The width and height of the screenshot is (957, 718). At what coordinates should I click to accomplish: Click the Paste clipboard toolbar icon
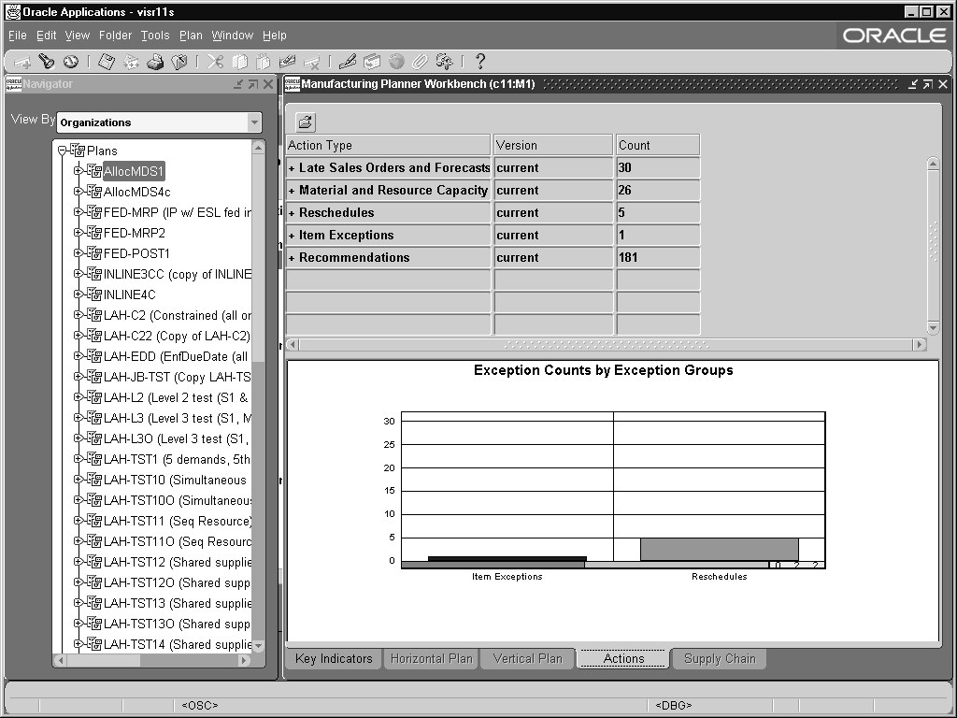coord(263,62)
